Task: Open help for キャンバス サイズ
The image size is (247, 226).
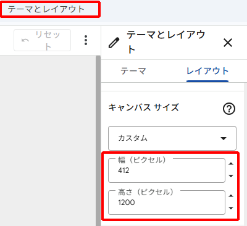Action: (229, 109)
